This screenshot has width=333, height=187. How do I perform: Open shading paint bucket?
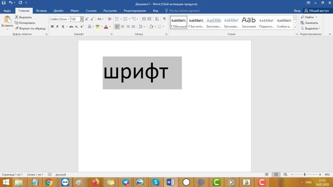pyautogui.click(x=151, y=26)
